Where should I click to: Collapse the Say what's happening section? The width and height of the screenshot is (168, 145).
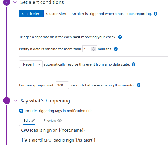(15, 101)
